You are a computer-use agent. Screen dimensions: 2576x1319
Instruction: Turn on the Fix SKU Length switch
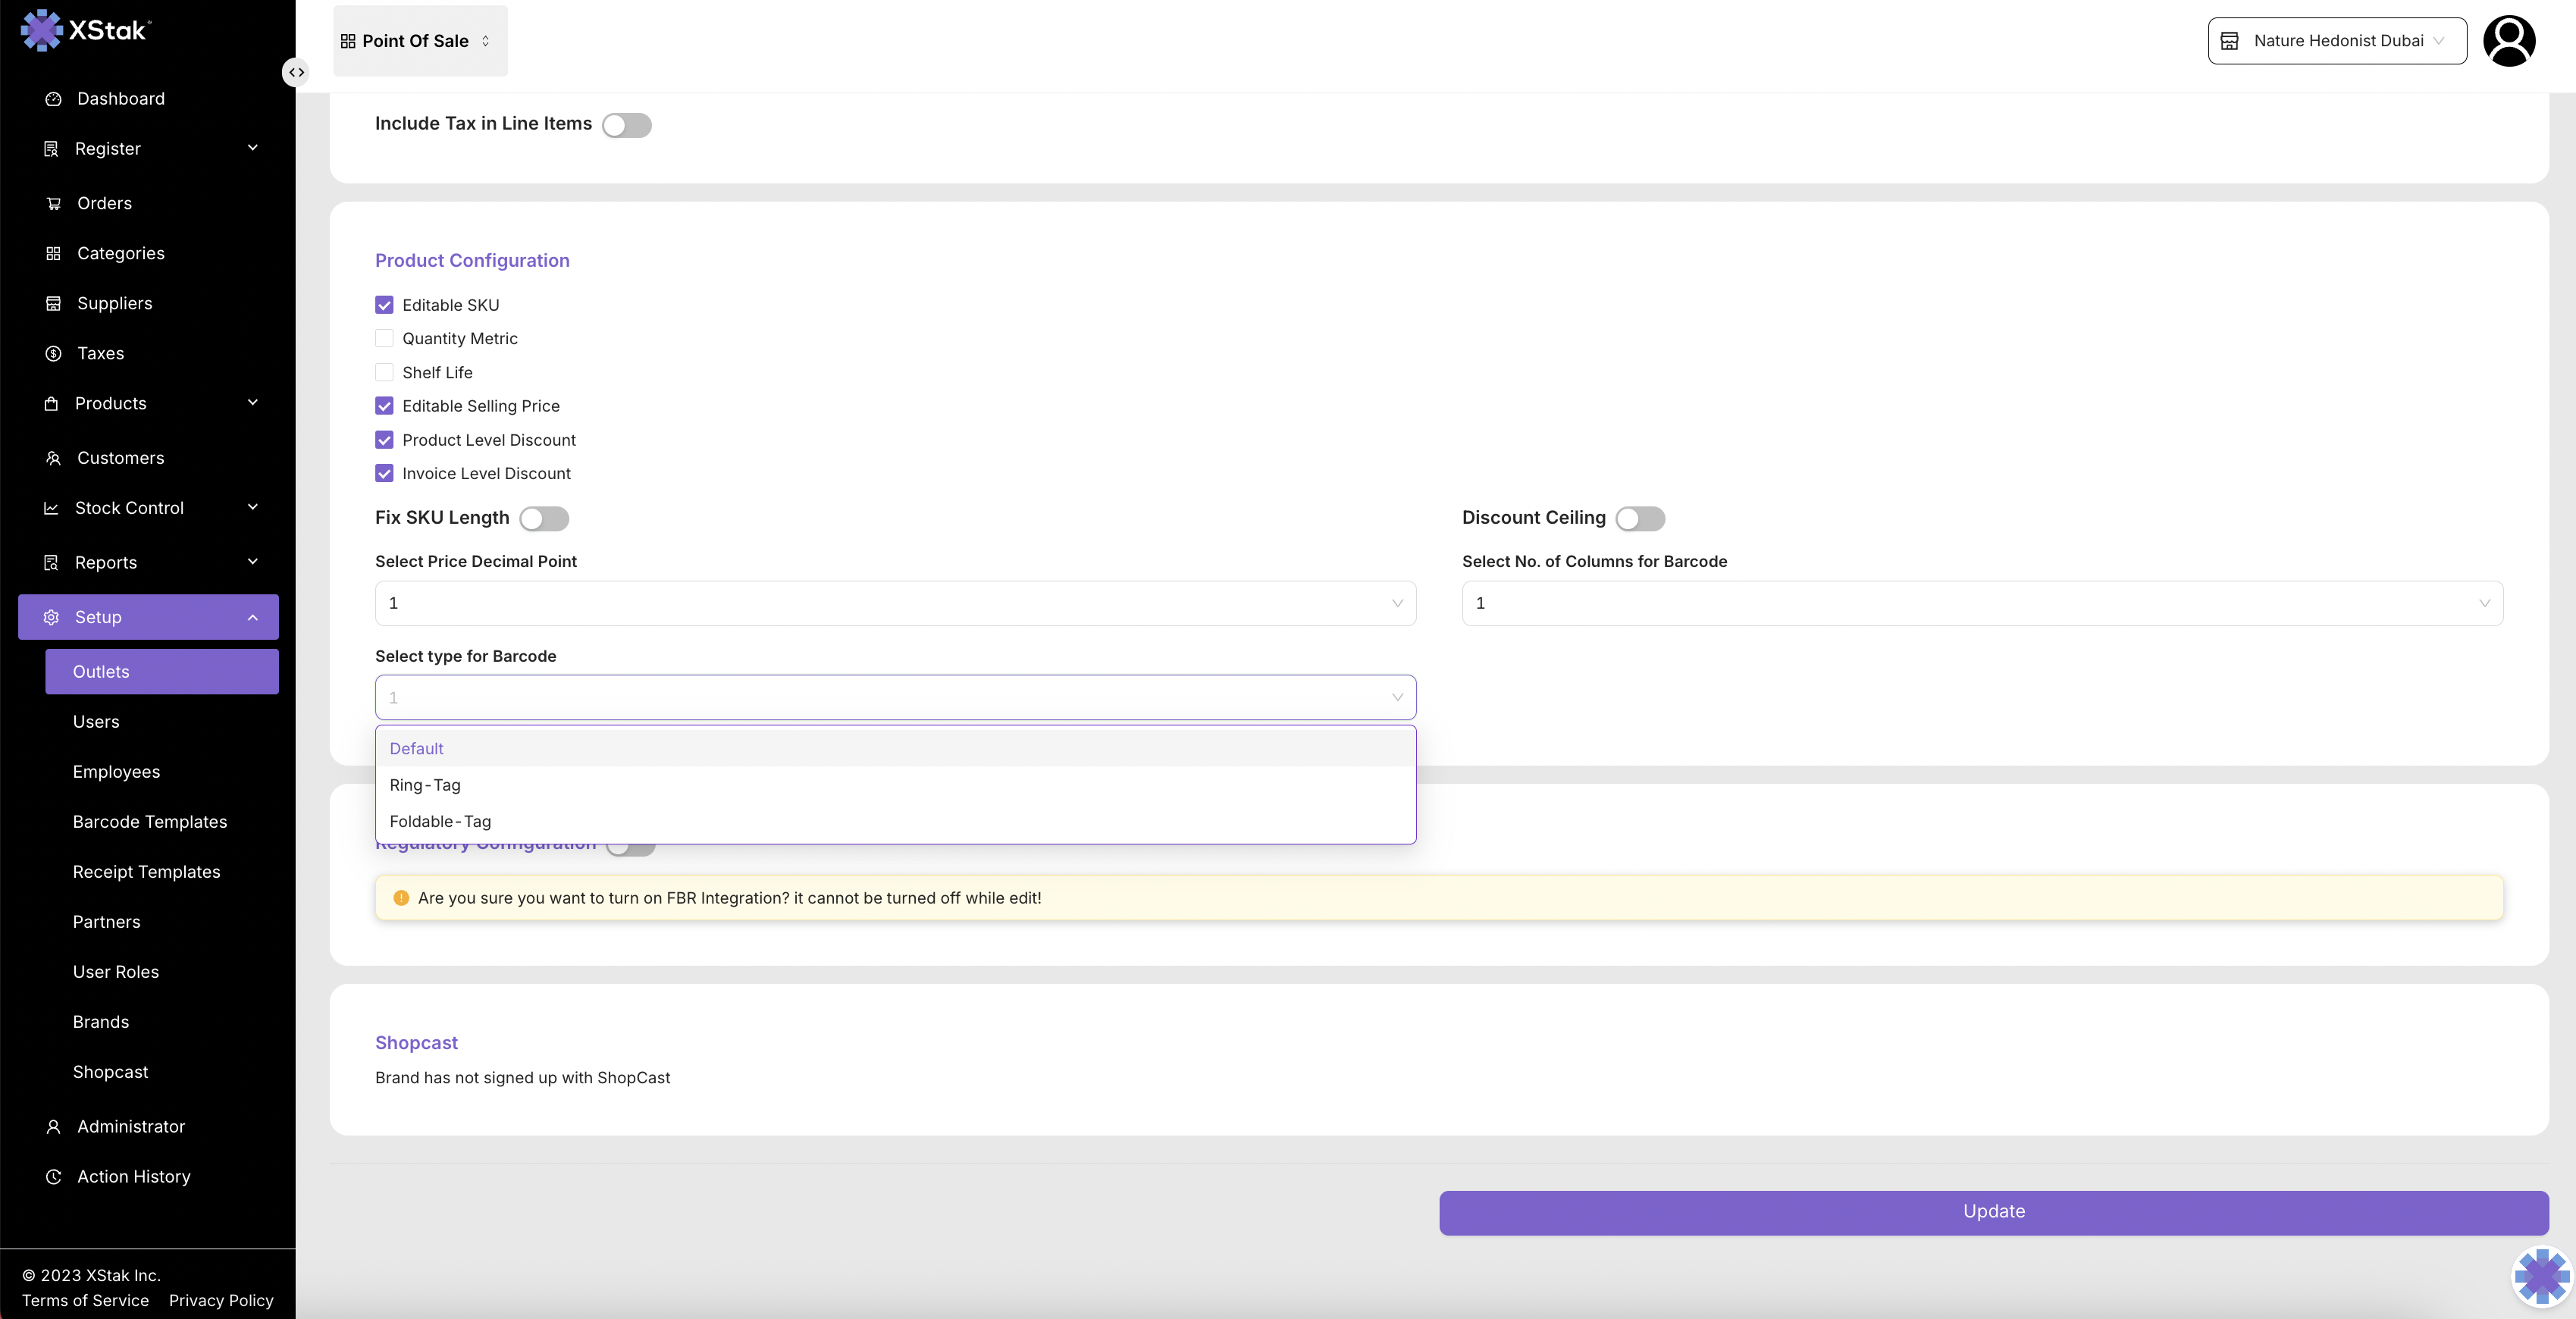click(x=544, y=518)
